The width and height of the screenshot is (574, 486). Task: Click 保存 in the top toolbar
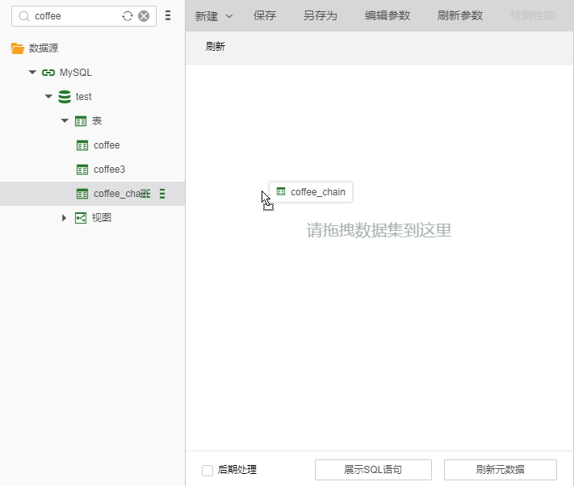tap(265, 16)
